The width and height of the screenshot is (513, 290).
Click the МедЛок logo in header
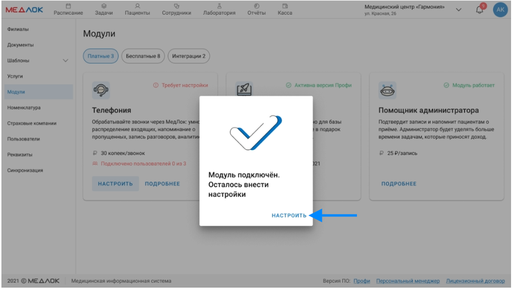(x=24, y=10)
